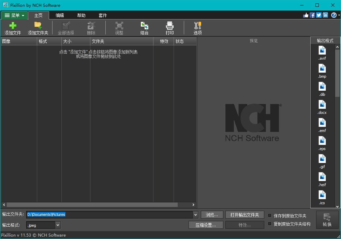Viewport: 341px width, 239px height.
Task: Select the .ico output format icon
Action: (x=322, y=195)
